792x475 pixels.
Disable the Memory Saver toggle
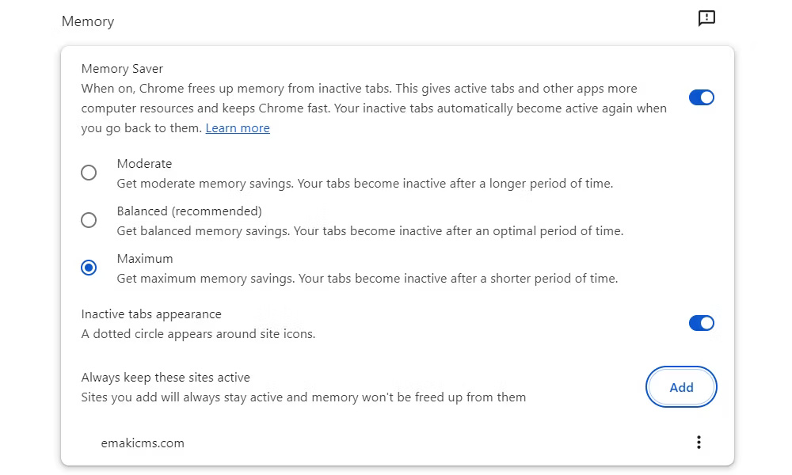pos(702,97)
